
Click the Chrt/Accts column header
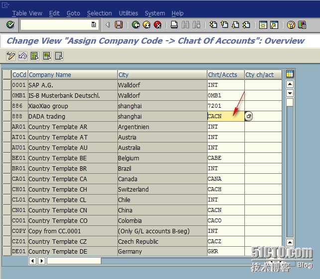point(226,74)
